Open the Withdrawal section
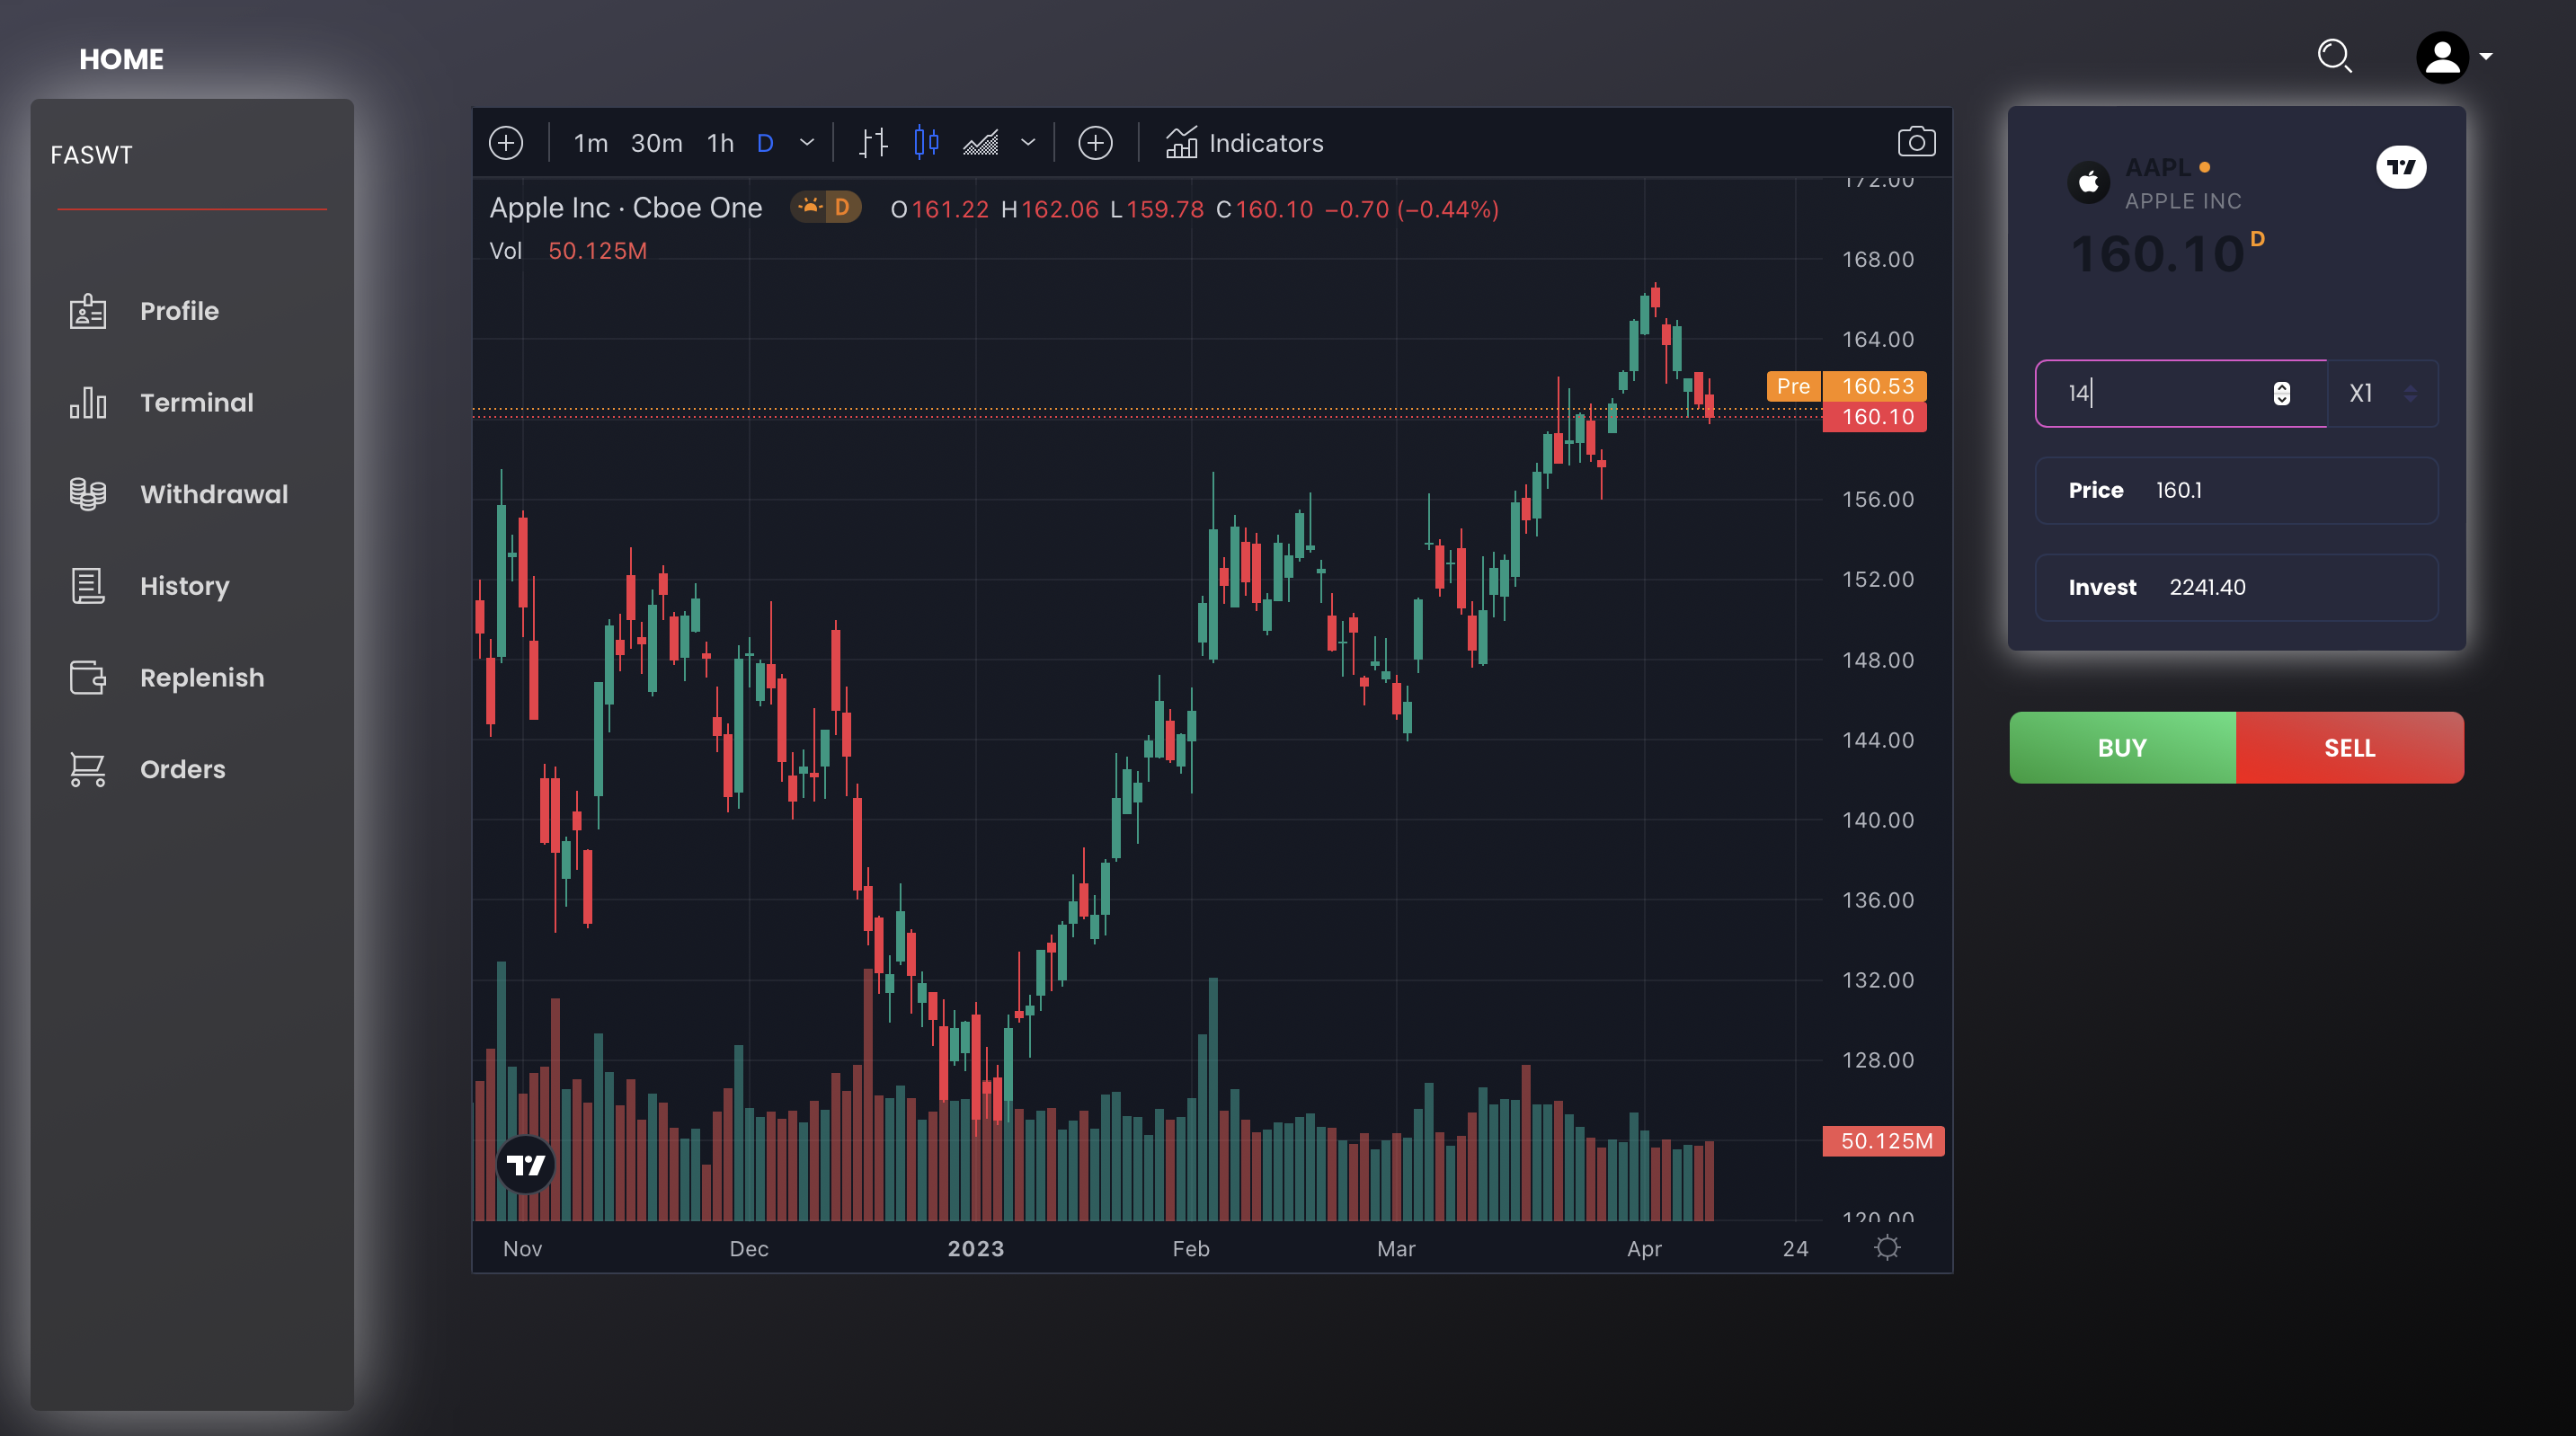The image size is (2576, 1436). 214,494
